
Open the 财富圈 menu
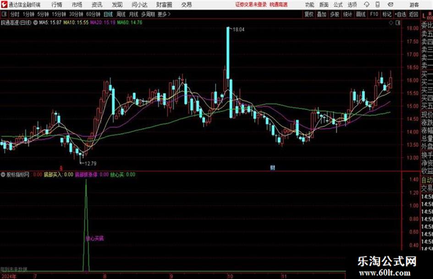164,5
